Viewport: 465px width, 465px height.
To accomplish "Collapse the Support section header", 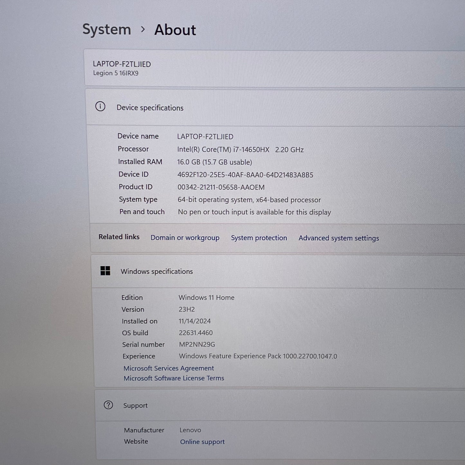I will (280, 405).
